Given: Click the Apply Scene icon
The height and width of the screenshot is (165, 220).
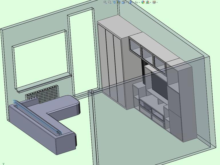Looking at the screenshot, I should 147,2.
